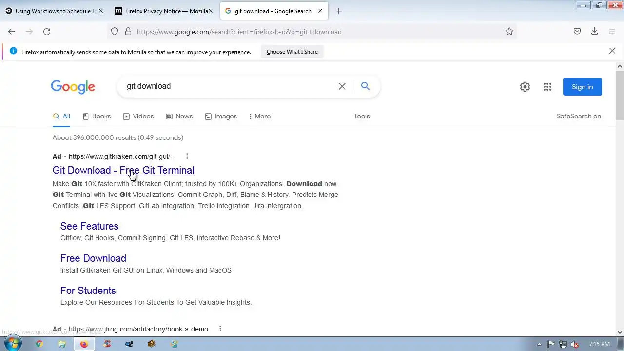Open the Action Center flag icon
This screenshot has height=351, width=624.
pyautogui.click(x=551, y=344)
